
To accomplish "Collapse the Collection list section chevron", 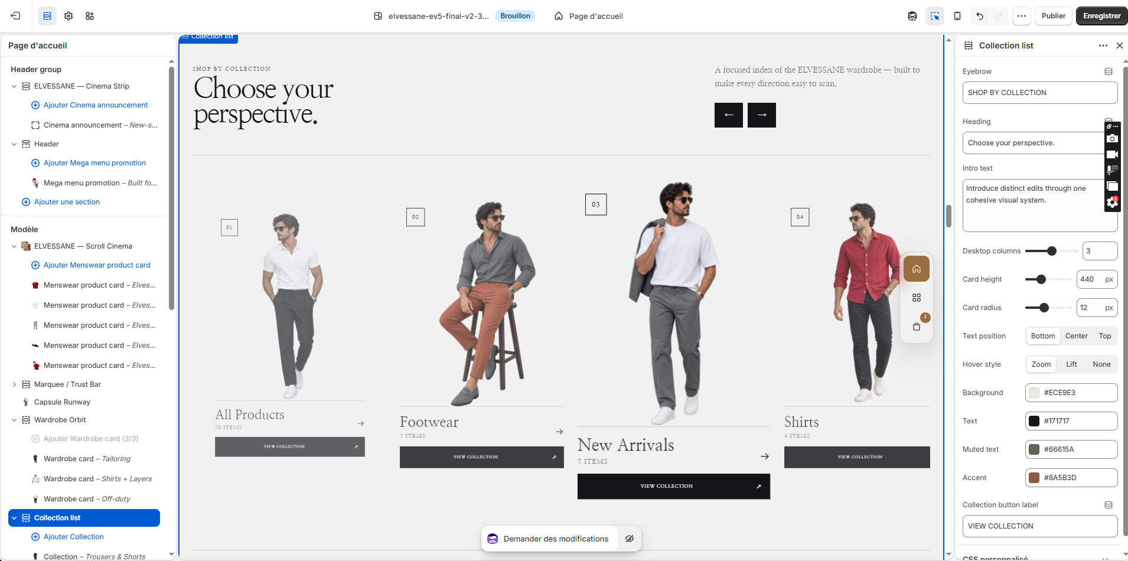I will (14, 518).
